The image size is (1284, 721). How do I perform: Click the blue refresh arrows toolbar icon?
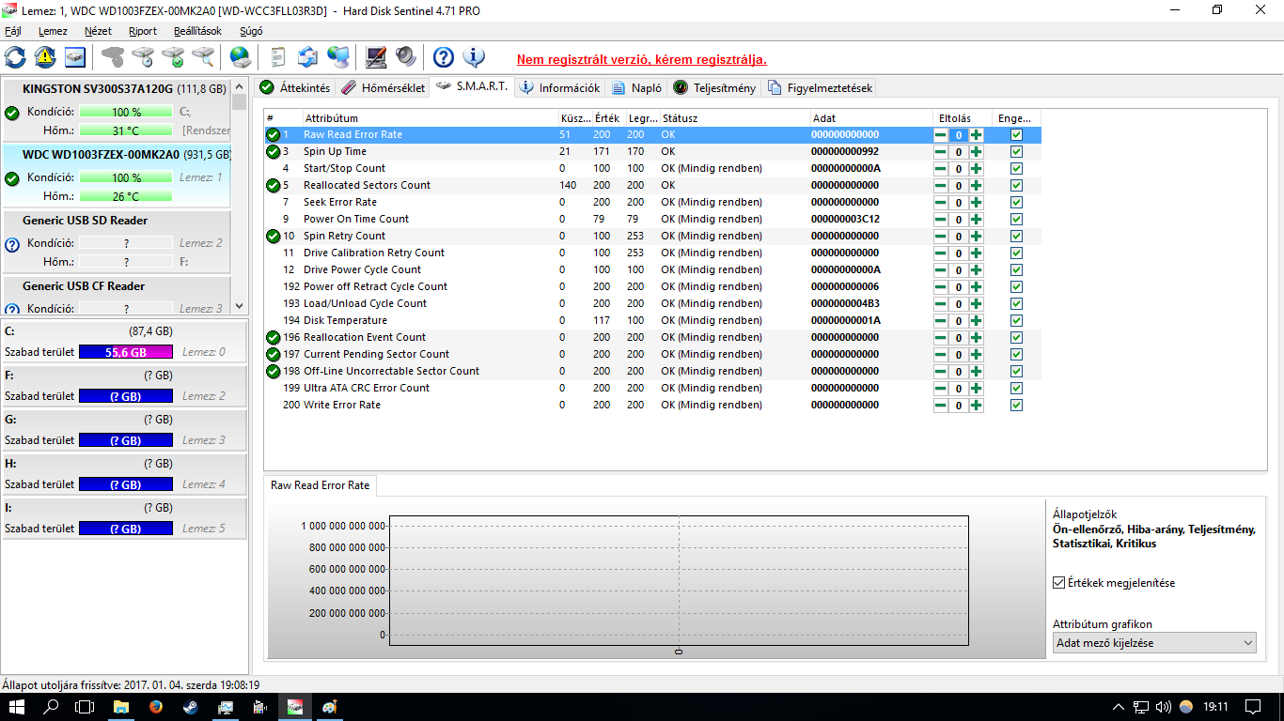click(15, 57)
